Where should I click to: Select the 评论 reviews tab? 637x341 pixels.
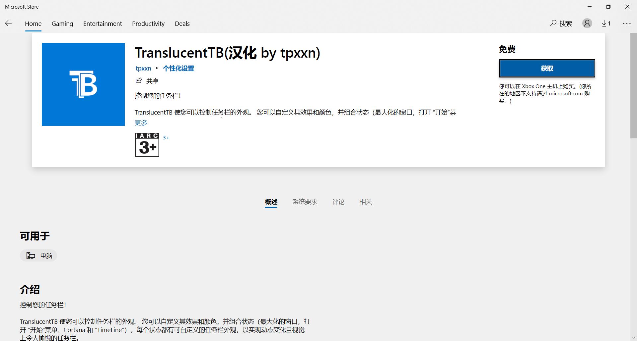tap(338, 202)
